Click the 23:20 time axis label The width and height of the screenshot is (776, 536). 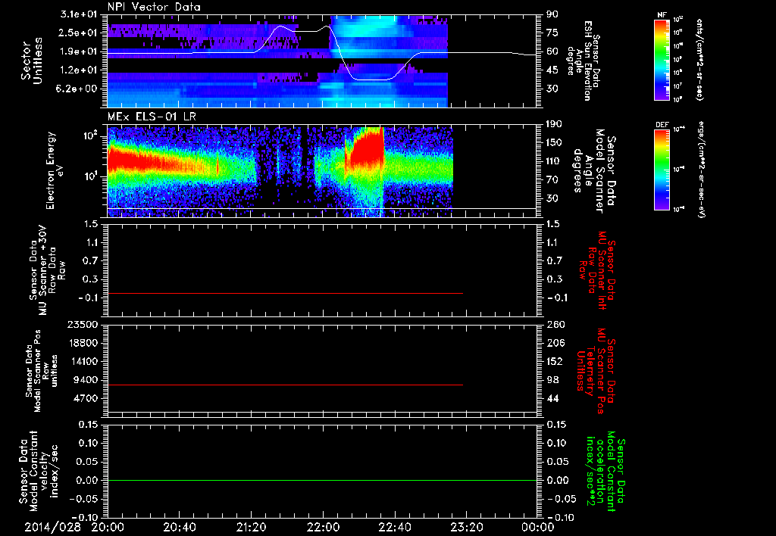tap(466, 528)
